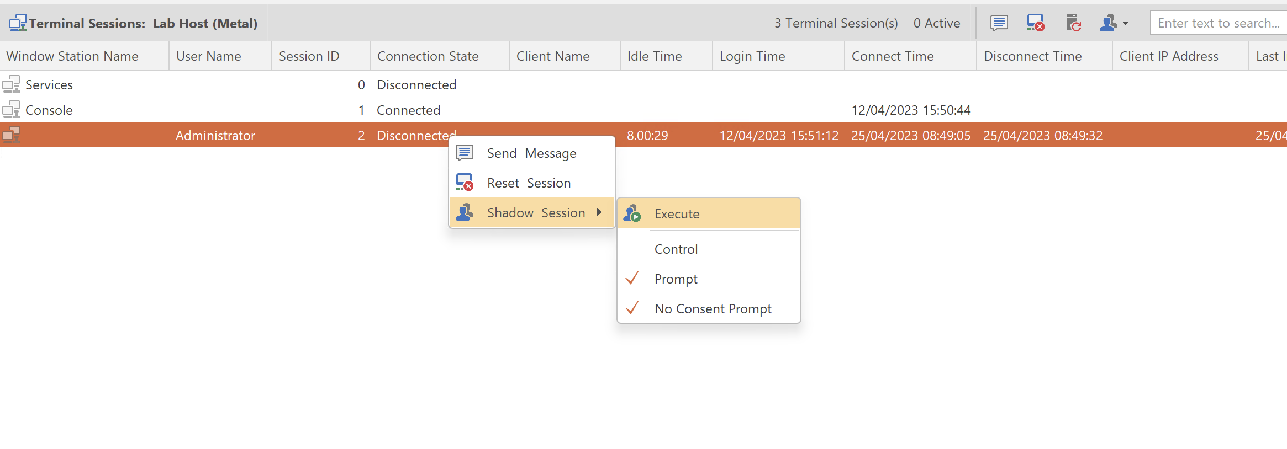
Task: Click the refresh sessions toolbar icon
Action: coord(1073,23)
